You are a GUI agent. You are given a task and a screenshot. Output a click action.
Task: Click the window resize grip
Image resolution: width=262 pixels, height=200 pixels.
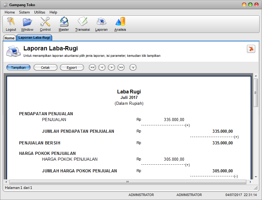tap(256, 188)
